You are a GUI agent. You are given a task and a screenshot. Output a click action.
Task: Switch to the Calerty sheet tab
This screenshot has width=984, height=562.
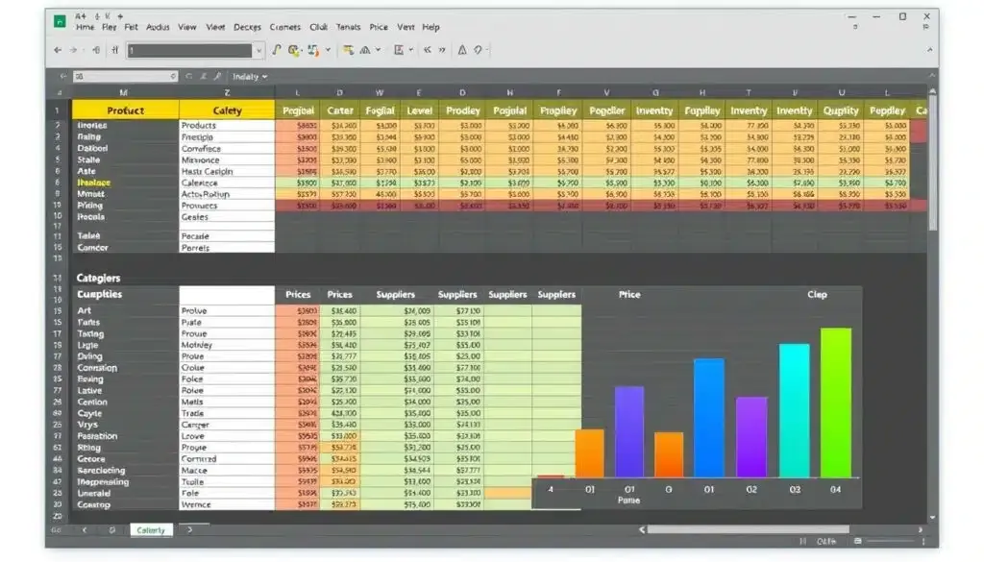pyautogui.click(x=150, y=529)
